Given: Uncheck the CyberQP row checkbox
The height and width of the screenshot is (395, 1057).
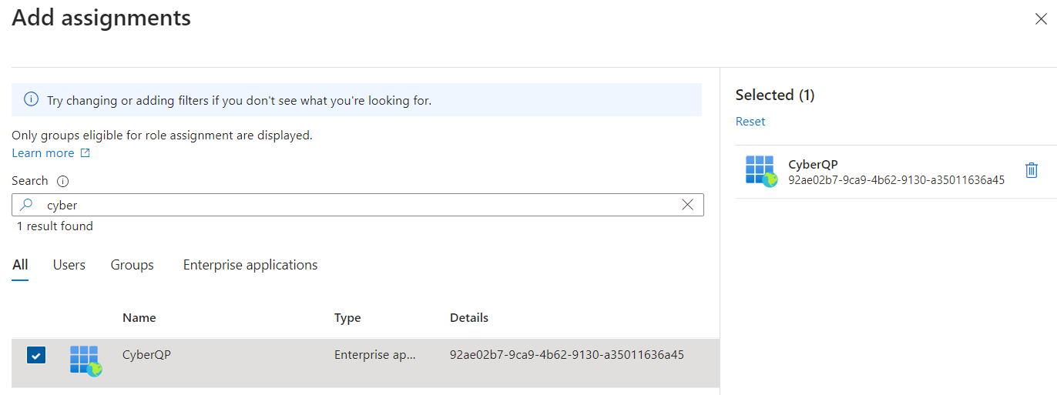Looking at the screenshot, I should pyautogui.click(x=36, y=355).
